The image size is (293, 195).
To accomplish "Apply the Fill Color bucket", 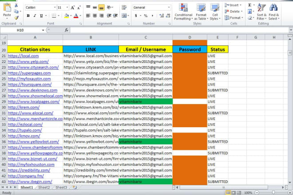I will (67, 16).
